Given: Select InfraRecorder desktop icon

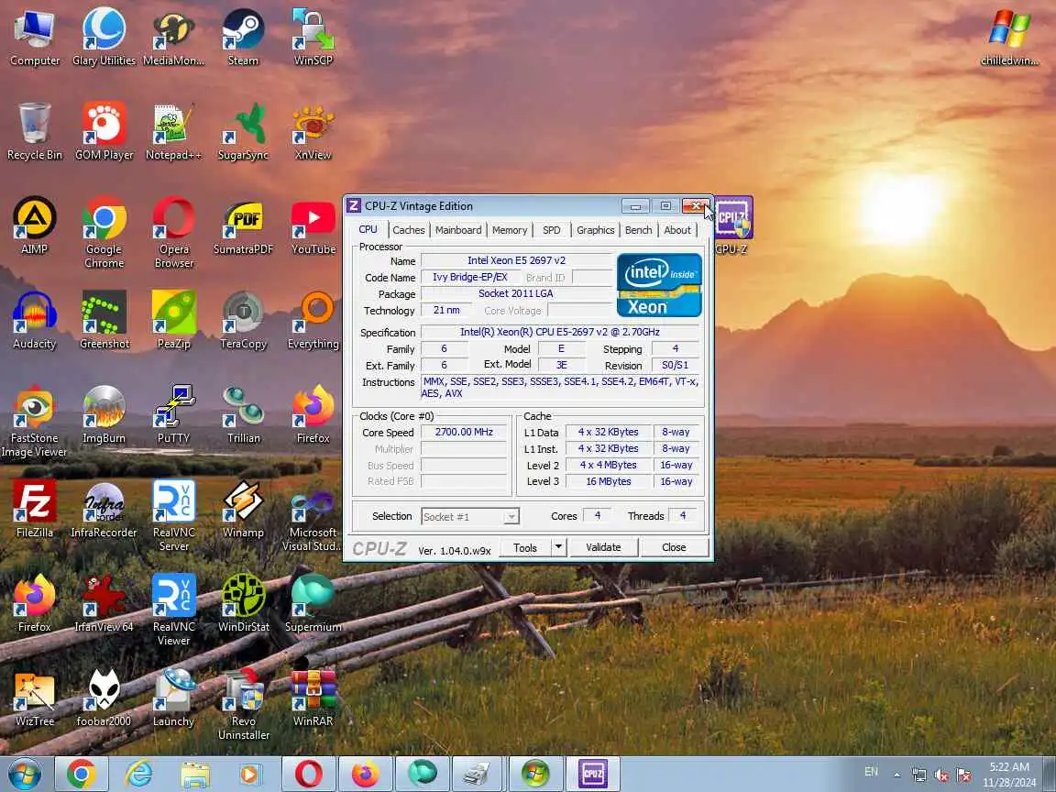Looking at the screenshot, I should point(104,509).
